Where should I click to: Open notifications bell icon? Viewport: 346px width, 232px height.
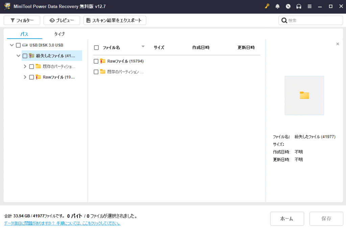277,6
